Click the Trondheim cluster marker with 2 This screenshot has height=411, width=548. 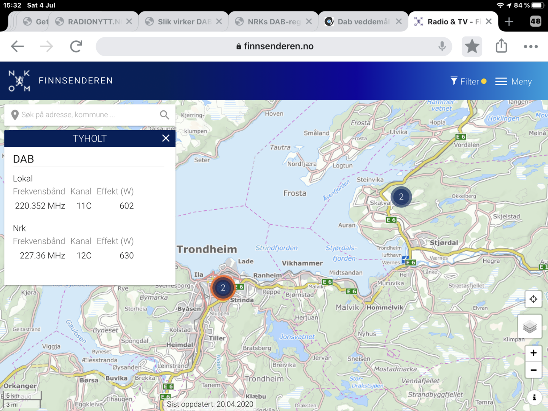pyautogui.click(x=223, y=288)
